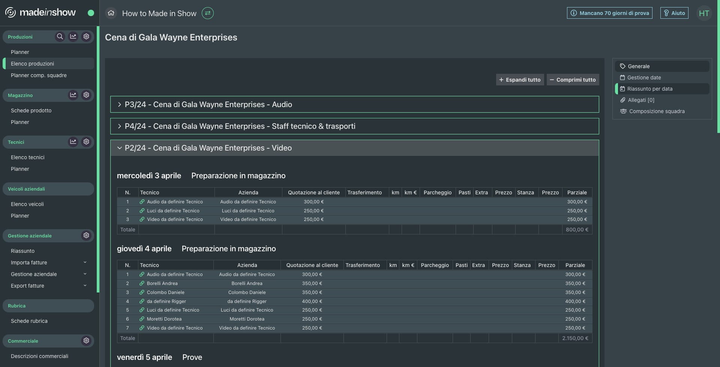Click the Aiuto help button

pyautogui.click(x=674, y=13)
